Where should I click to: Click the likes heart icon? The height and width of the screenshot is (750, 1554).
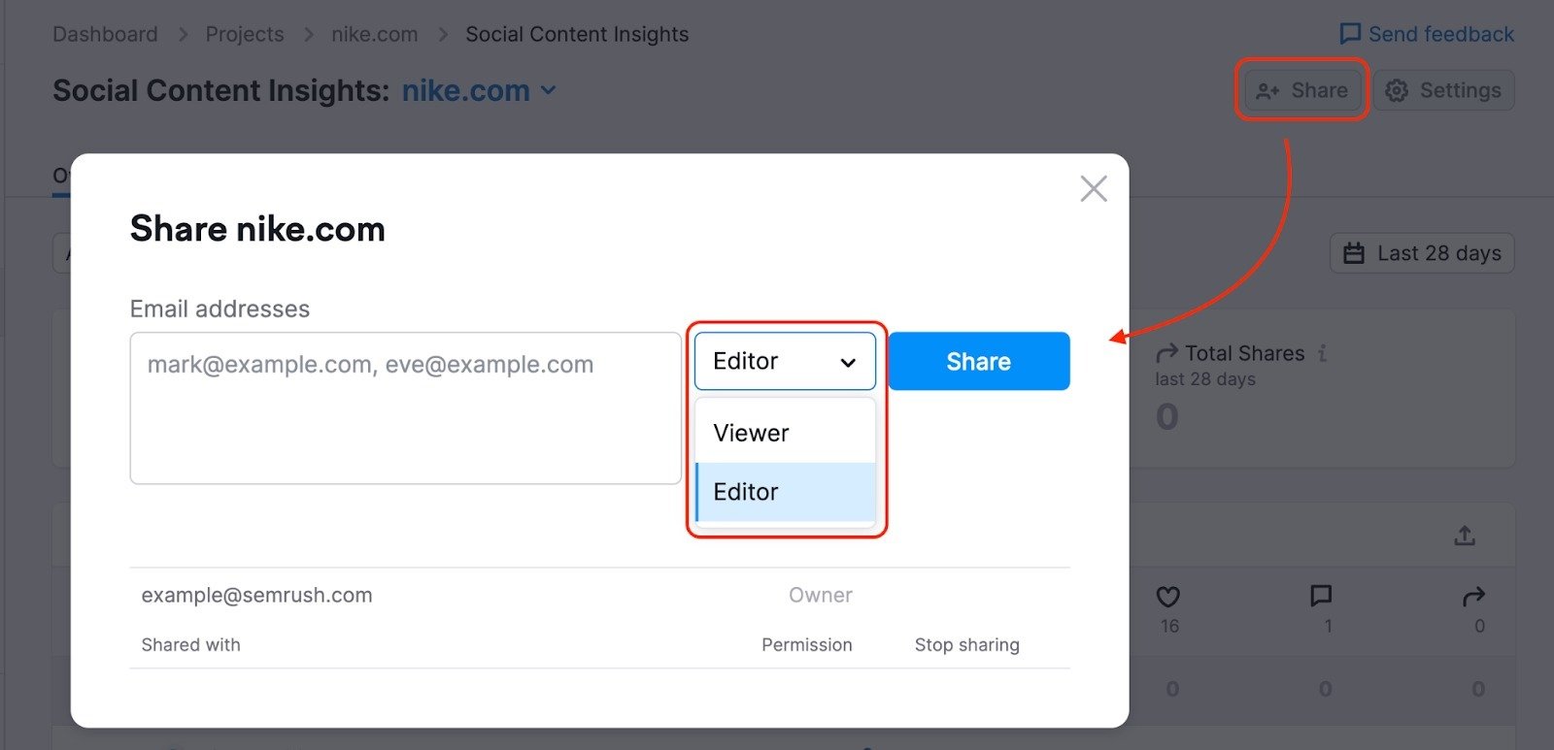[1168, 596]
